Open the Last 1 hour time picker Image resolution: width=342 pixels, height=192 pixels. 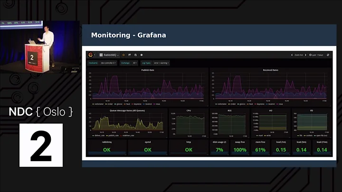(316, 55)
